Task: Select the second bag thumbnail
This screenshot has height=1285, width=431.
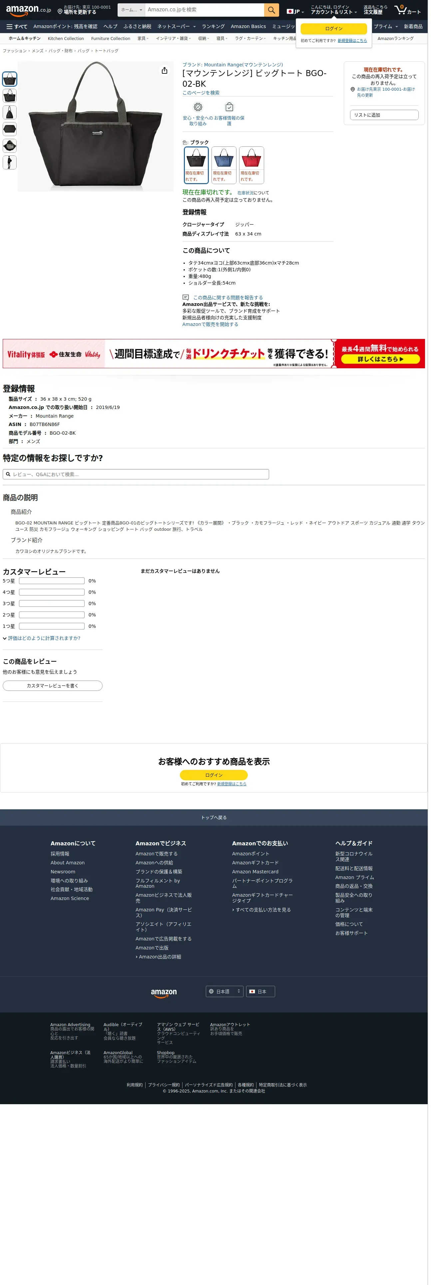Action: point(9,96)
